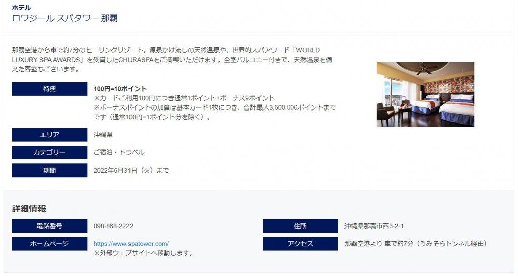
Task: Click the ホテル category label at top
Action: 21,7
